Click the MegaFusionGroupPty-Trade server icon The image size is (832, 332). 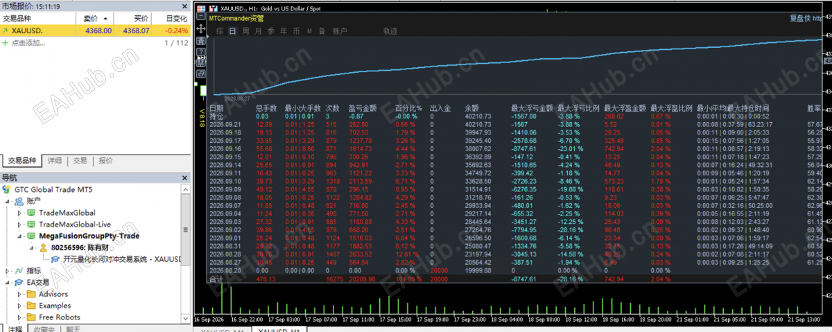[x=31, y=236]
